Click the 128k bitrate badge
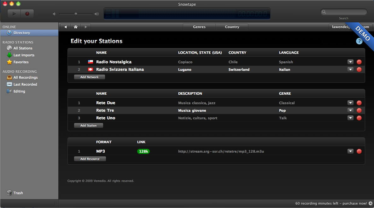This screenshot has height=208, width=374. 143,151
